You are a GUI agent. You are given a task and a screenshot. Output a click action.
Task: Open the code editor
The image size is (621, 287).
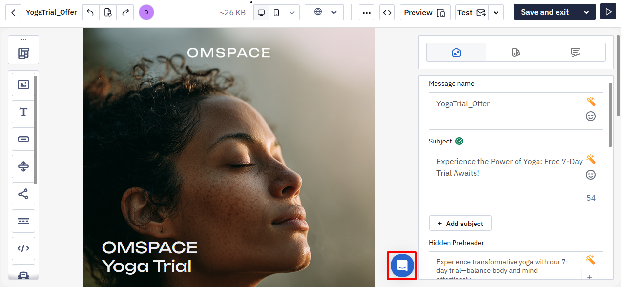pos(387,12)
